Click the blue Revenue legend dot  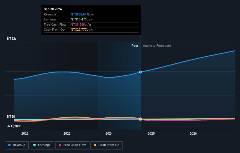(9, 145)
